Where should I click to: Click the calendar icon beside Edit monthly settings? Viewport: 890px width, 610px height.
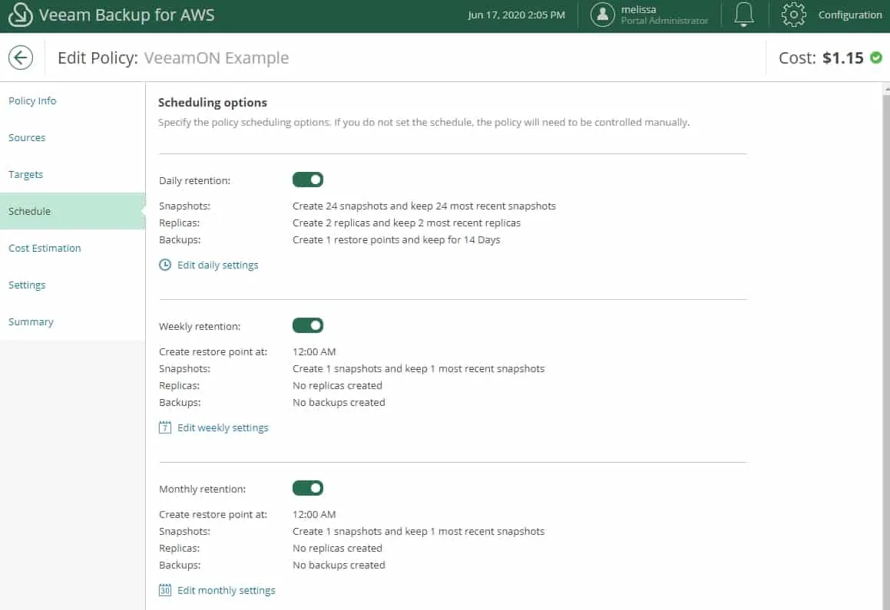(164, 590)
